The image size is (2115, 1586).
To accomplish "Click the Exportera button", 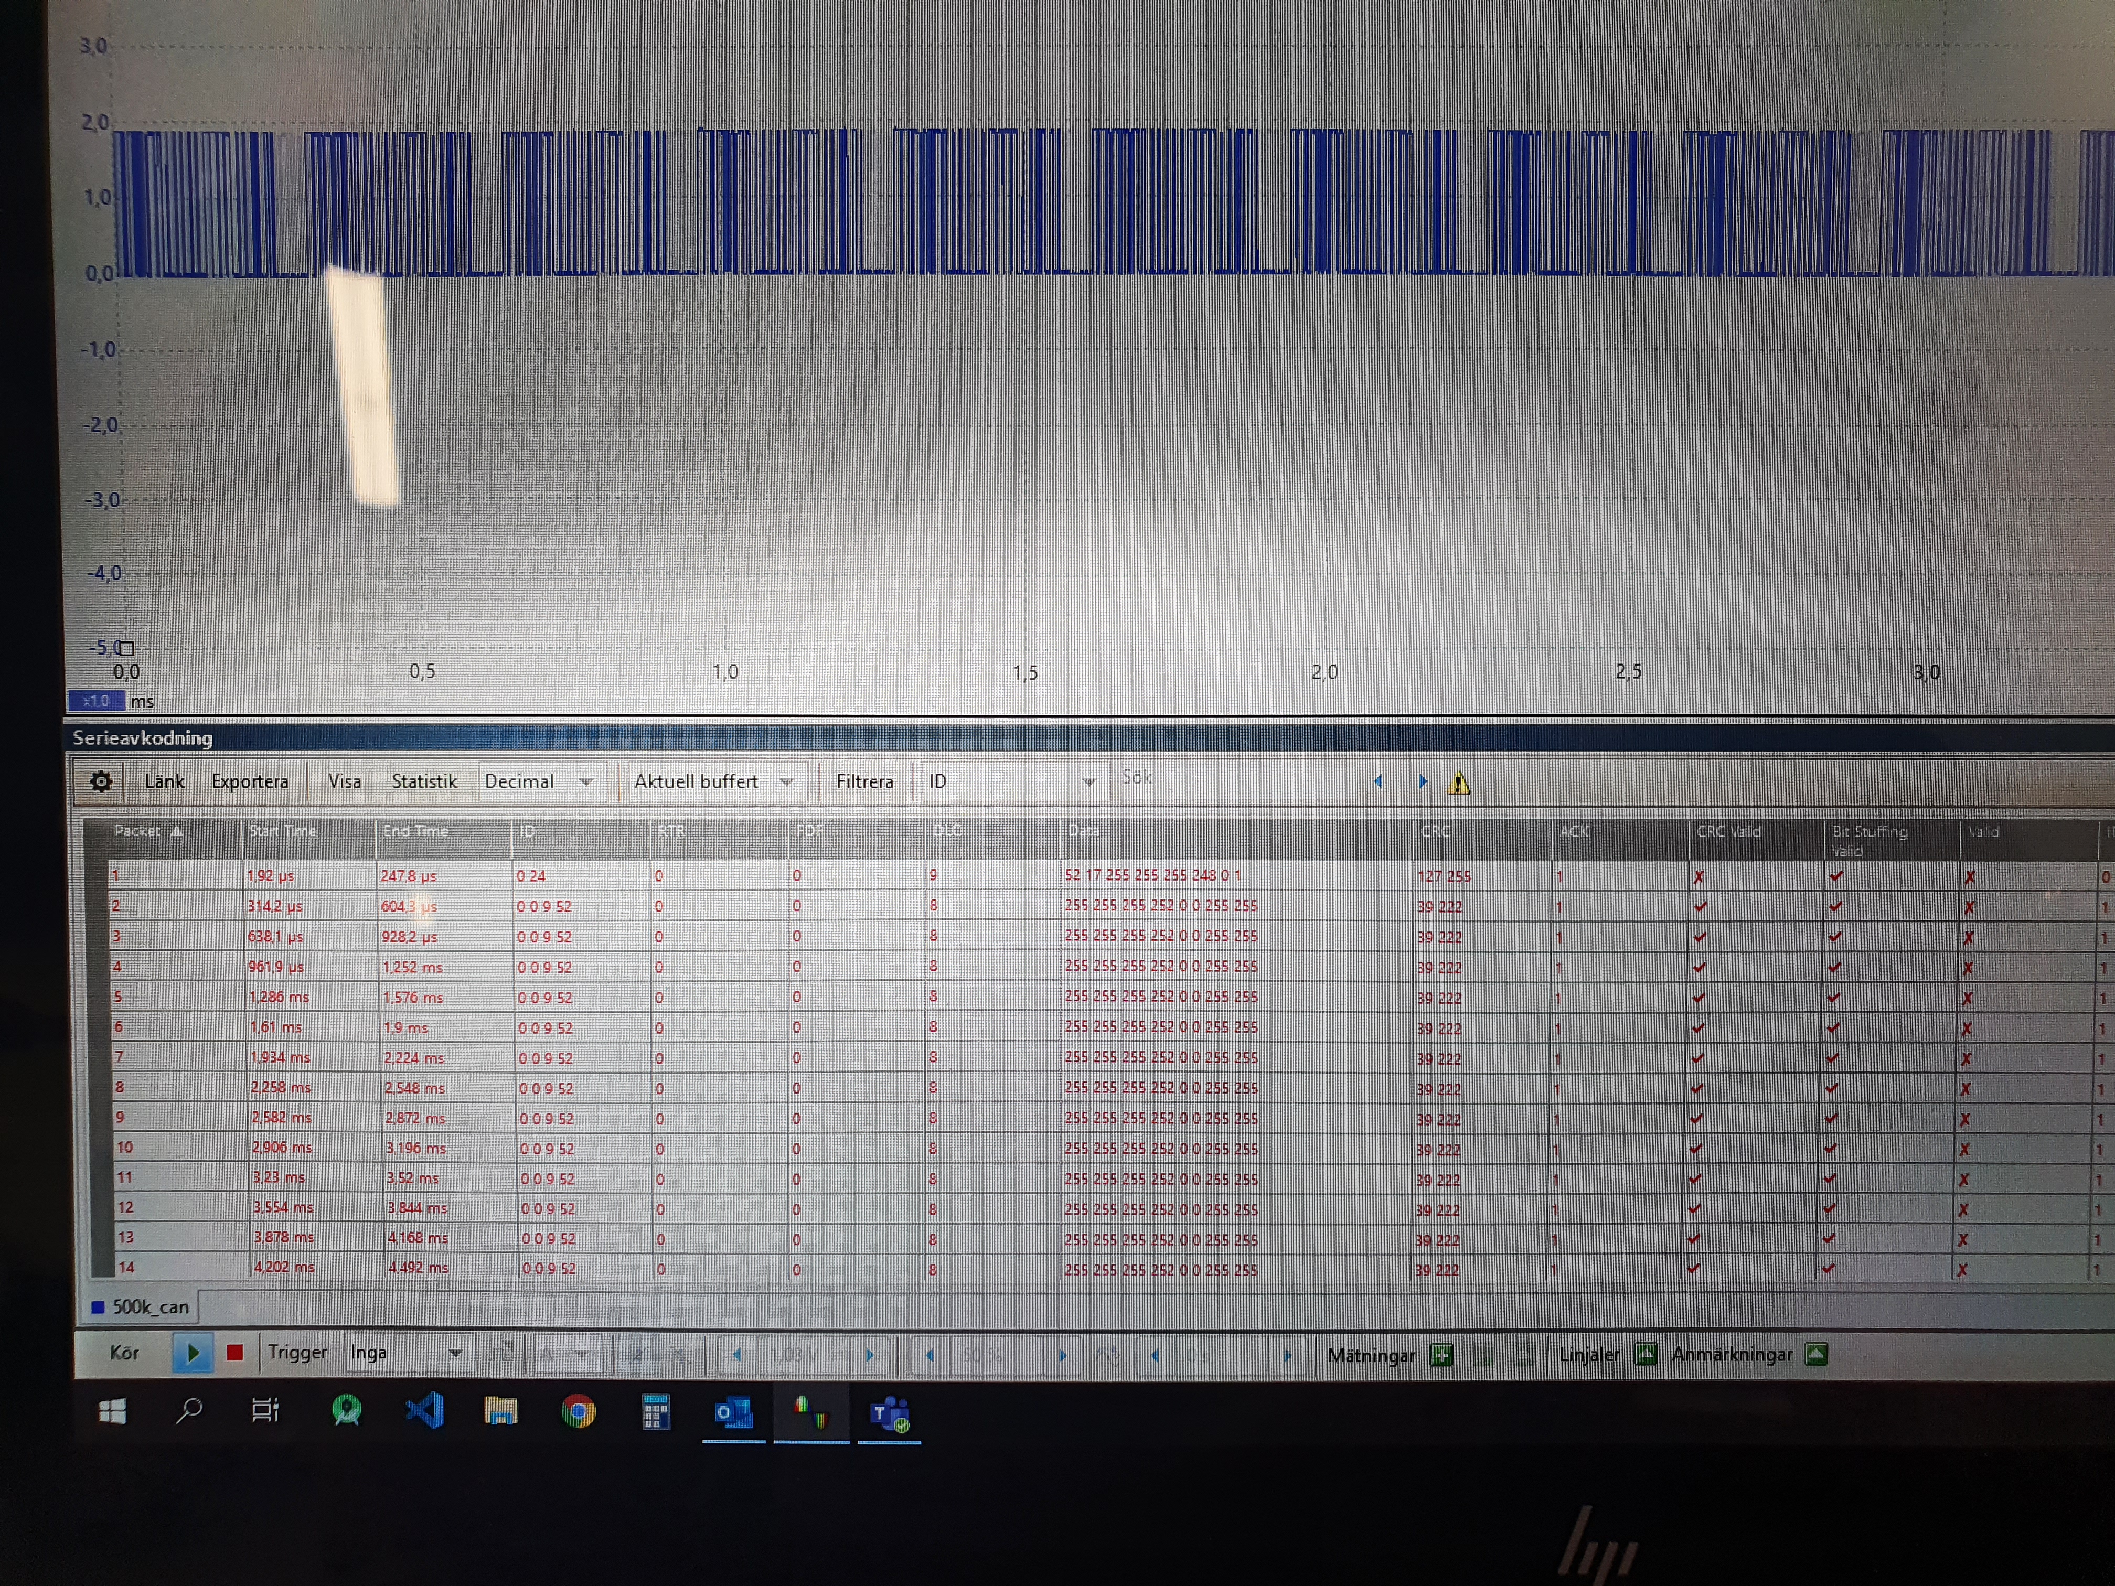I will click(250, 781).
